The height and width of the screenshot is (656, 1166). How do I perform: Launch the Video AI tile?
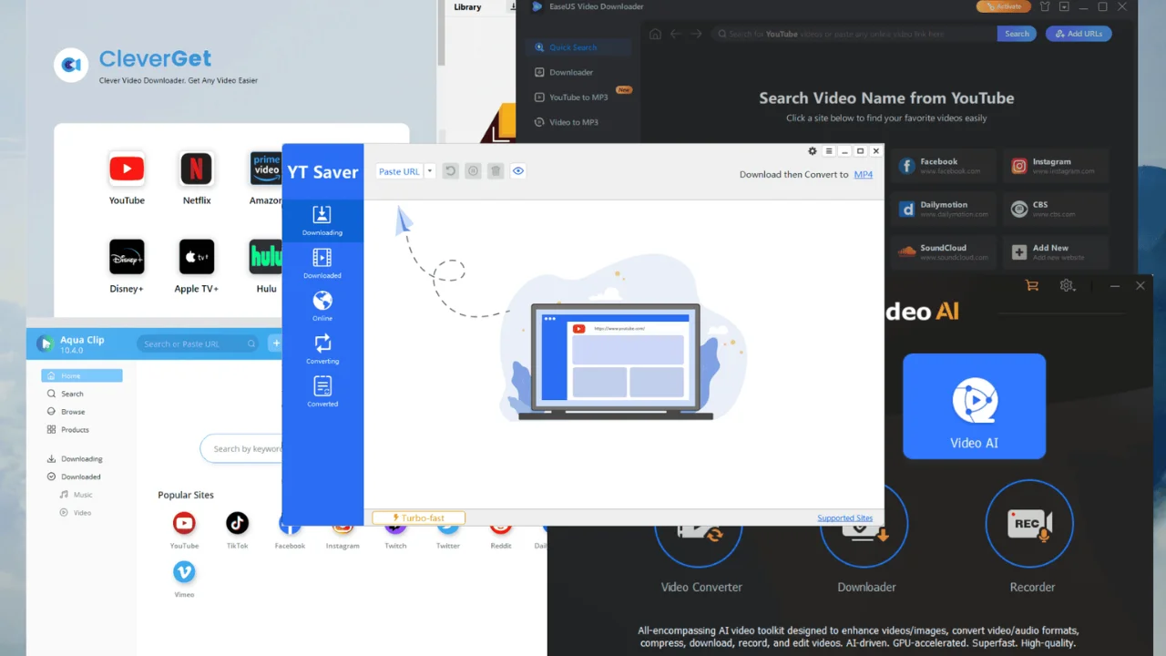(x=974, y=406)
